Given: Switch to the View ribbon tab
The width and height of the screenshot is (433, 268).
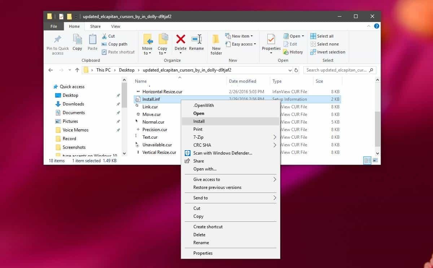Looking at the screenshot, I should [115, 26].
